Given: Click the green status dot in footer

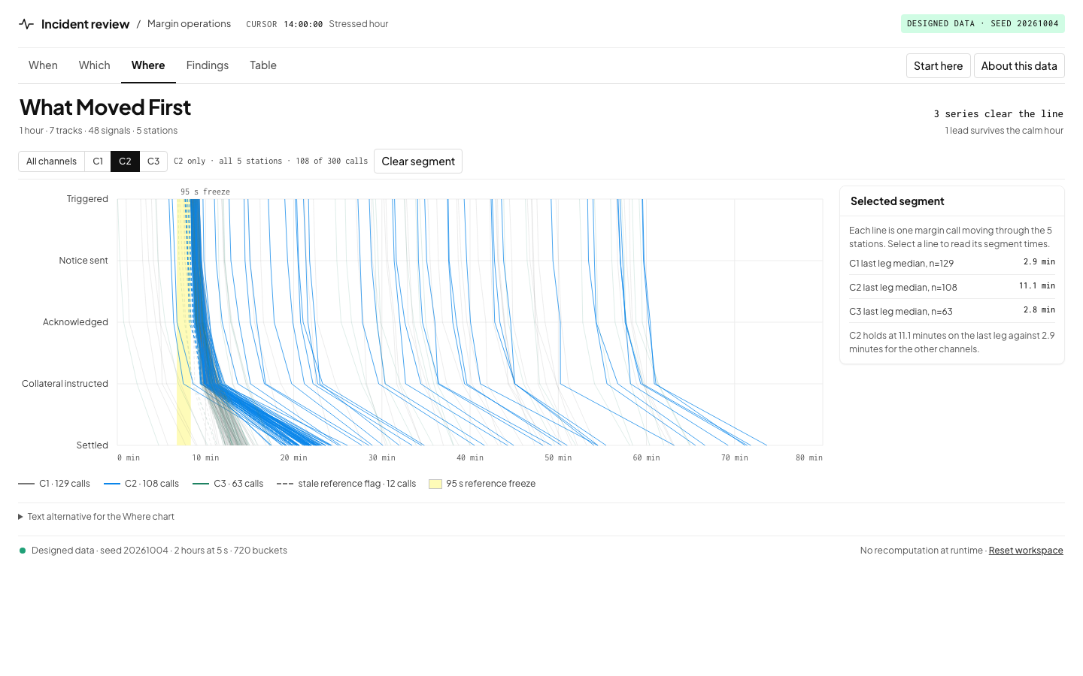Looking at the screenshot, I should [23, 551].
